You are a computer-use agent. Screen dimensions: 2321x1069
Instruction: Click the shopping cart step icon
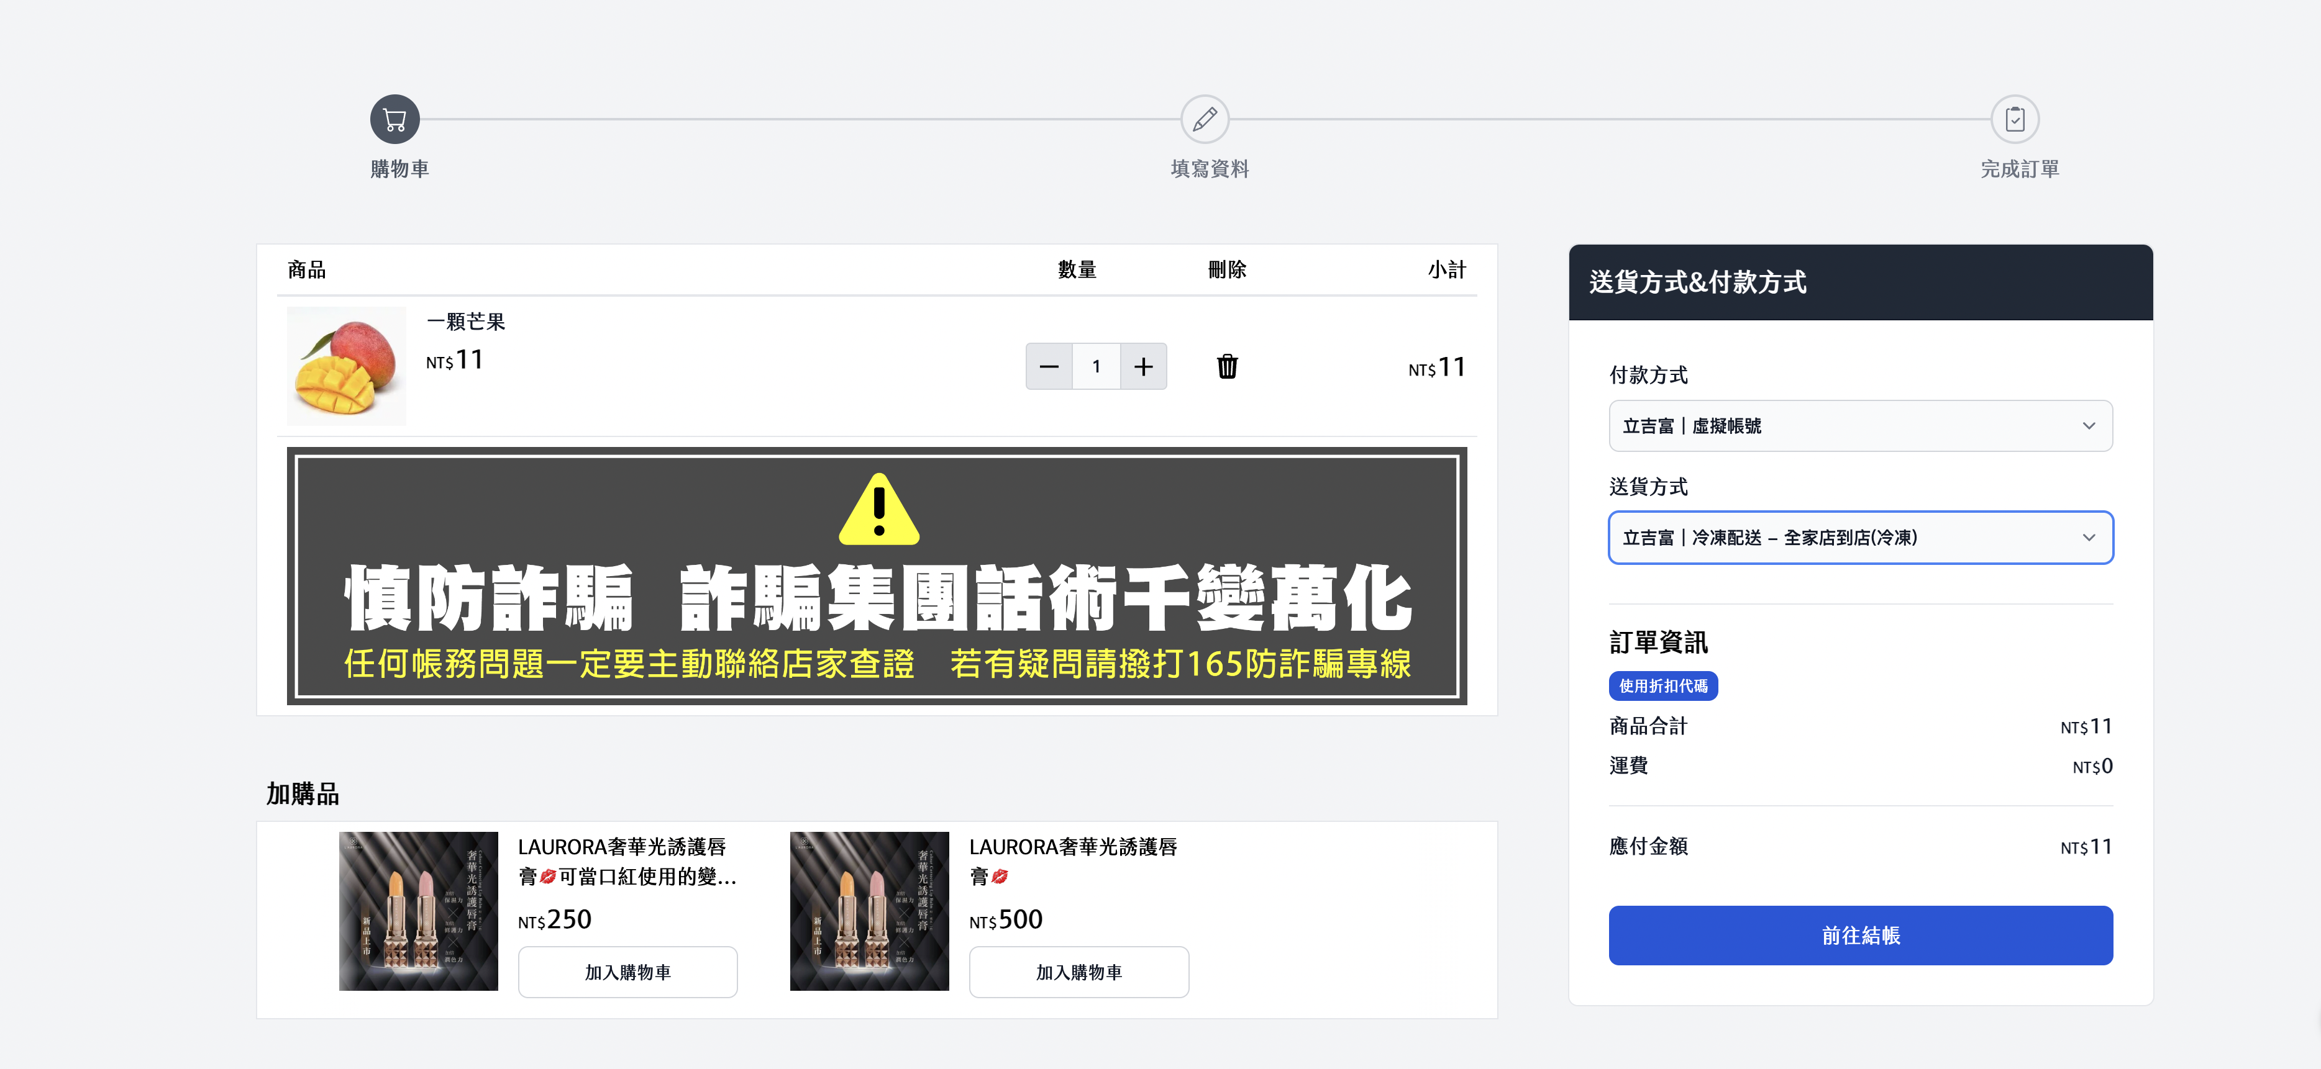pyautogui.click(x=394, y=119)
